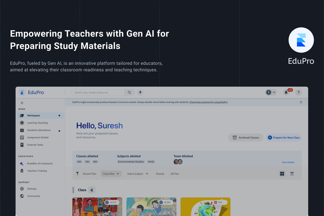Click Prepare for New Class button
Viewport: 324px width, 216px height.
point(284,138)
